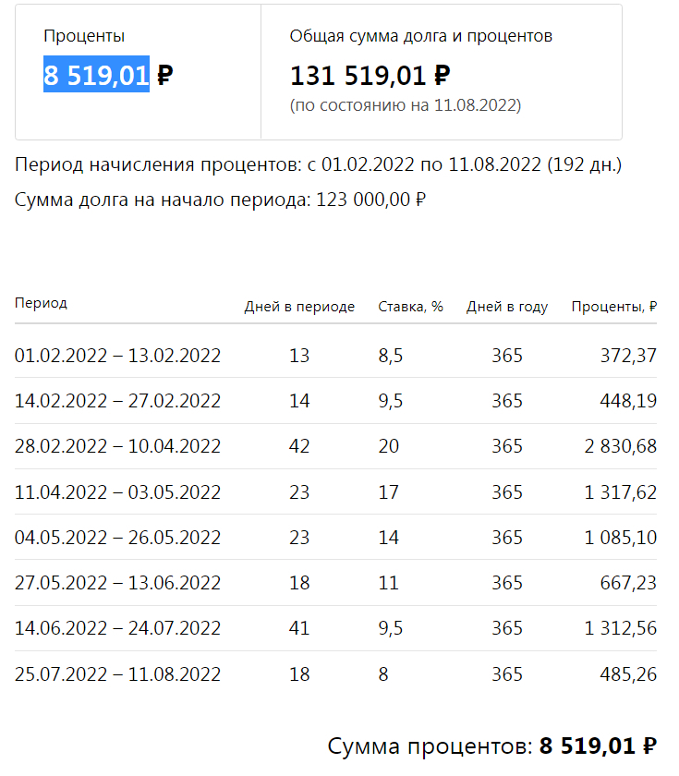Click the 131 519,01 ₽ total amount
679x776 pixels.
click(370, 75)
